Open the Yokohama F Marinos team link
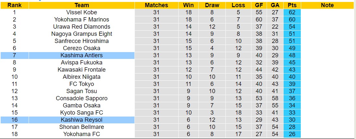 pos(82,20)
